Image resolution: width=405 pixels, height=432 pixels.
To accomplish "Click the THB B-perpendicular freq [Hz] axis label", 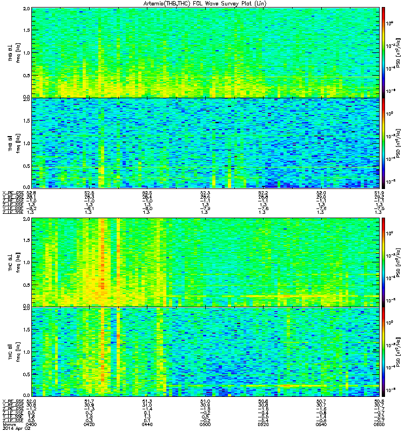I will point(18,53).
